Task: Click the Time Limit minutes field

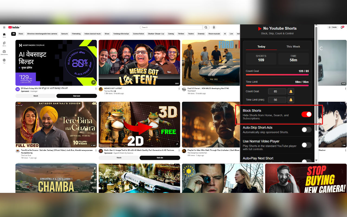Action: (x=277, y=100)
